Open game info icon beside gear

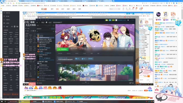(129, 49)
